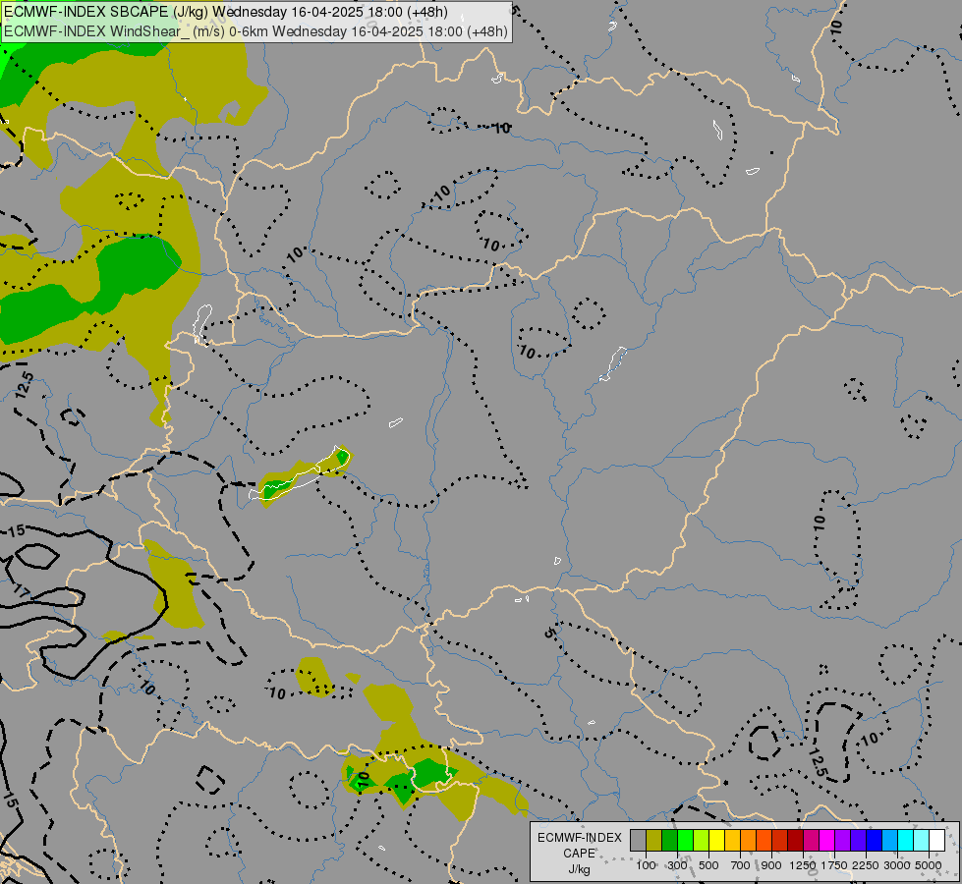Select the 100 legend tick label
Image resolution: width=962 pixels, height=884 pixels.
coord(646,865)
